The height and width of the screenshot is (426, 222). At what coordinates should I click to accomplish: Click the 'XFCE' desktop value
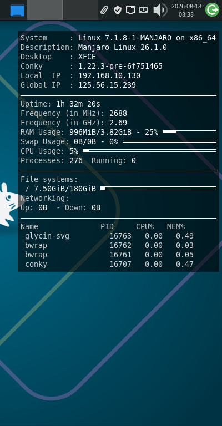pos(87,57)
